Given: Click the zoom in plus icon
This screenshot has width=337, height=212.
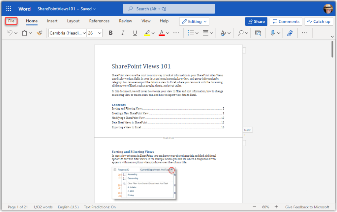Looking at the screenshot, I should [x=276, y=207].
